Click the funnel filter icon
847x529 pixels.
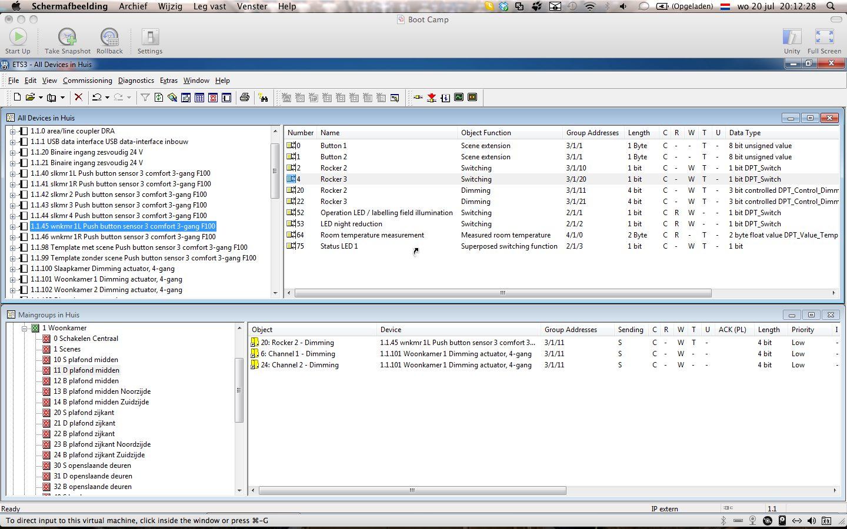point(145,98)
